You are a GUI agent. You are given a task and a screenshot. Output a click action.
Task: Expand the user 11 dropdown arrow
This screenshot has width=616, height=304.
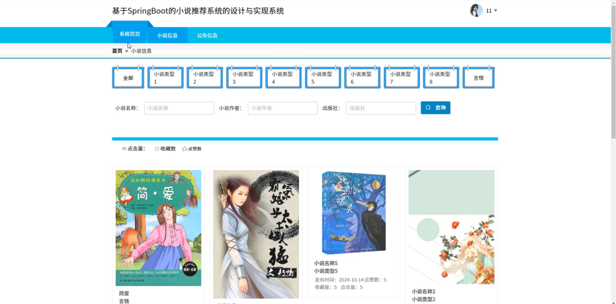click(496, 11)
